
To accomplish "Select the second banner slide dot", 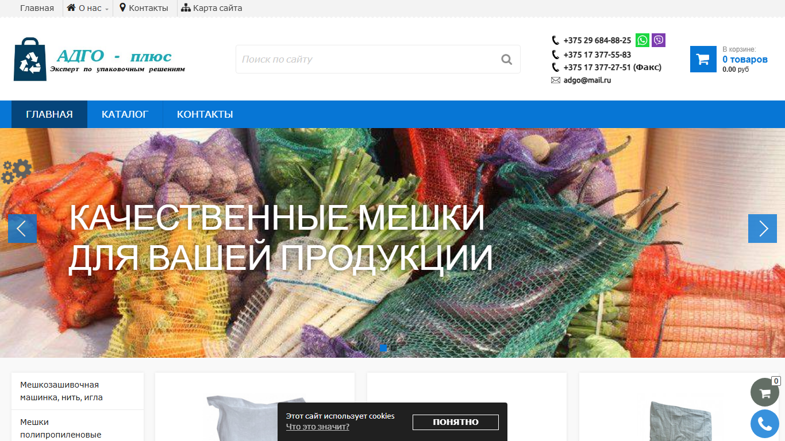I will pyautogui.click(x=394, y=347).
